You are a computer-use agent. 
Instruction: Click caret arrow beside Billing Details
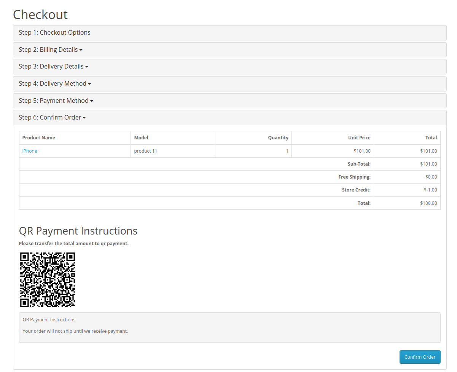click(81, 50)
